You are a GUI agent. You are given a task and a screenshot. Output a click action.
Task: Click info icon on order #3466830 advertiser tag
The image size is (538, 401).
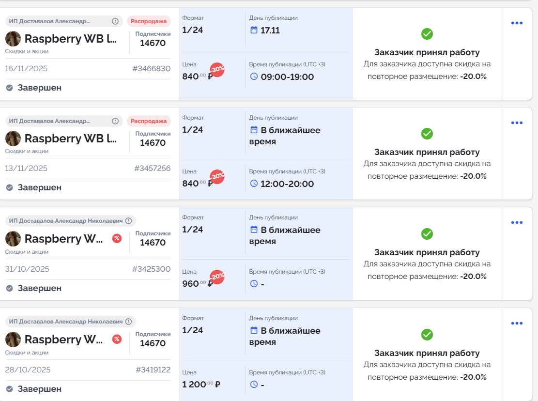tap(115, 21)
